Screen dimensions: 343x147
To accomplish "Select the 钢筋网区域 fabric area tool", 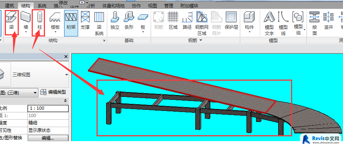I will (x=202, y=23).
